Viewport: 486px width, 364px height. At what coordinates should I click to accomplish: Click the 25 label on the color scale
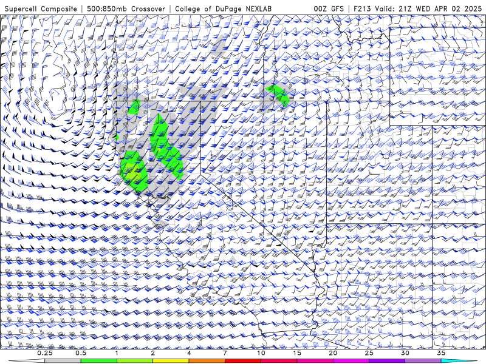pyautogui.click(x=369, y=353)
